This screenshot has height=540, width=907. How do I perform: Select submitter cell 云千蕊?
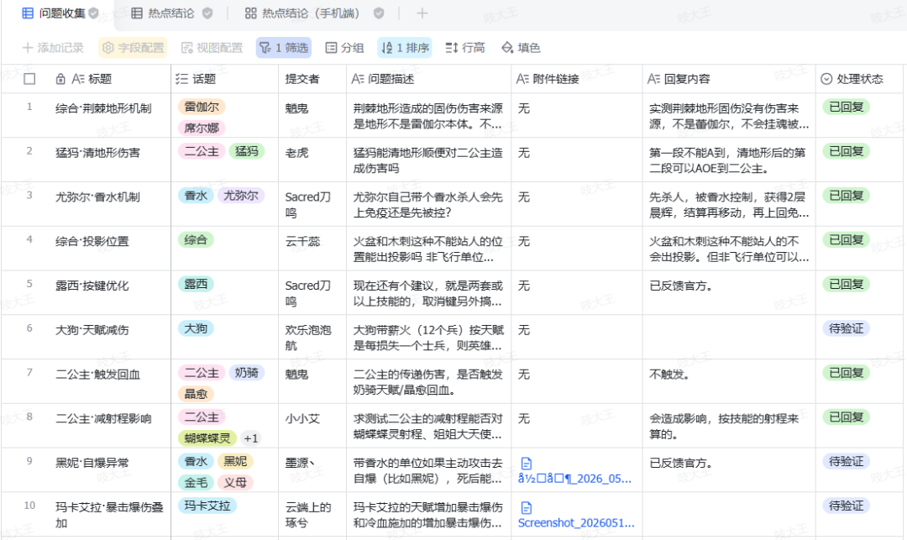tap(312, 248)
